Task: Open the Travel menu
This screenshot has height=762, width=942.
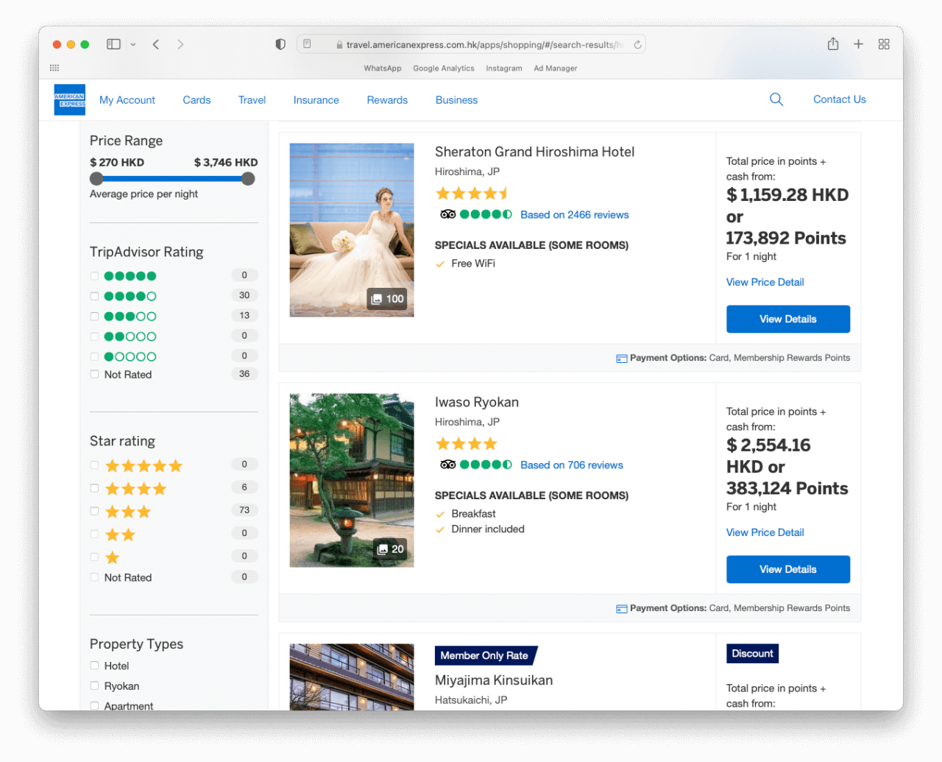Action: (x=252, y=100)
